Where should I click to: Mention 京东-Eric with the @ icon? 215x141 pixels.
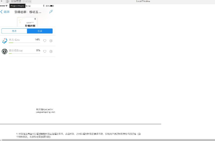[x=51, y=41]
